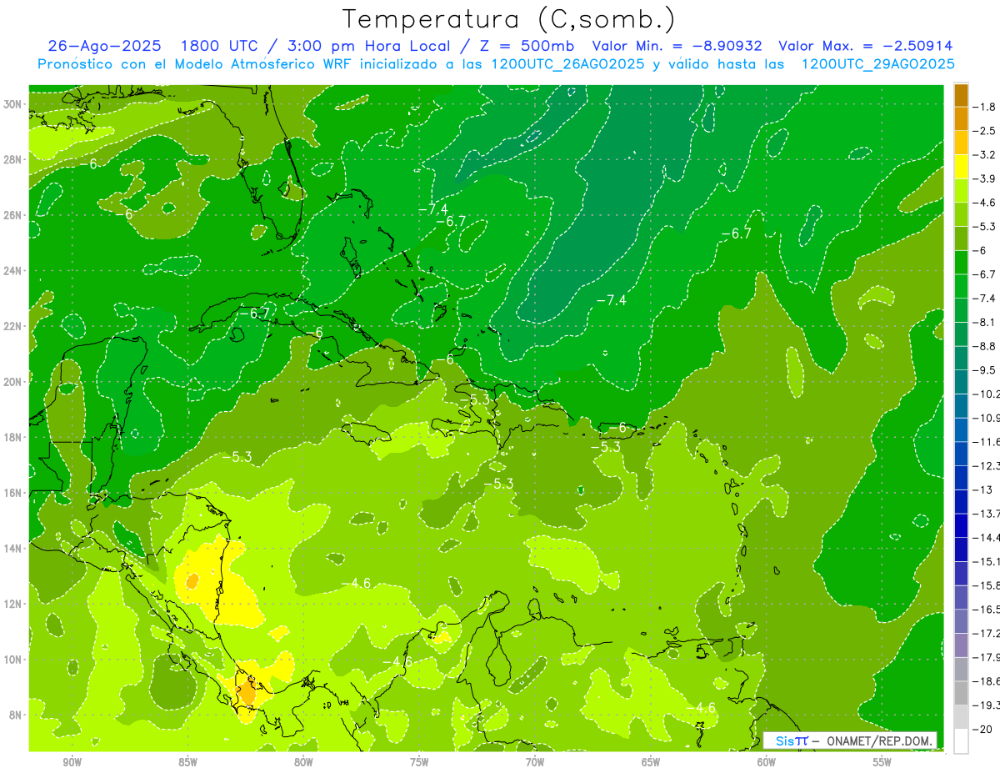Viewport: 1000px width, 773px height.
Task: Click the '-20' value on color legend
Action: pos(983,729)
